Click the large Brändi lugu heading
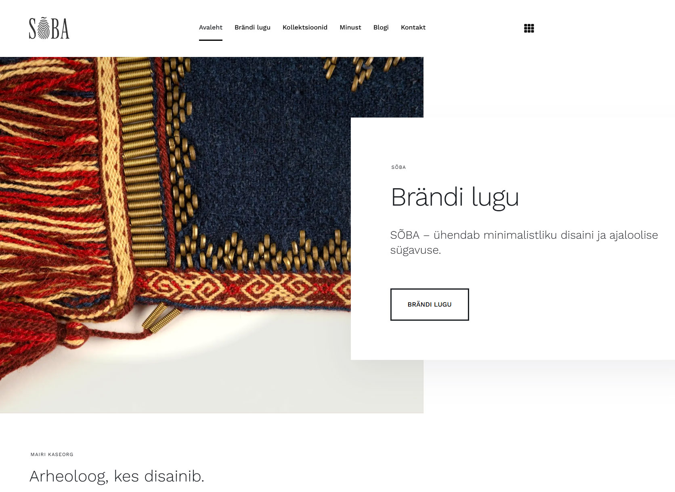Viewport: 675px width, 492px height. 455,197
